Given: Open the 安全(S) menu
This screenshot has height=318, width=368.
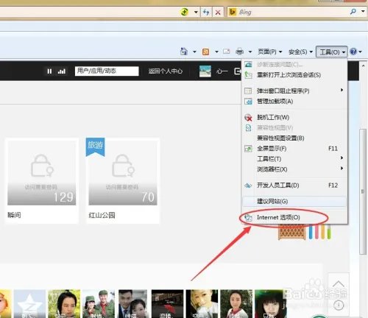Looking at the screenshot, I should coord(300,52).
